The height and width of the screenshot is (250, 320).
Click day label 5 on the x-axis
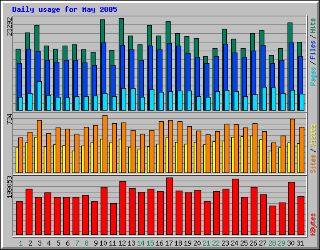tap(58, 243)
